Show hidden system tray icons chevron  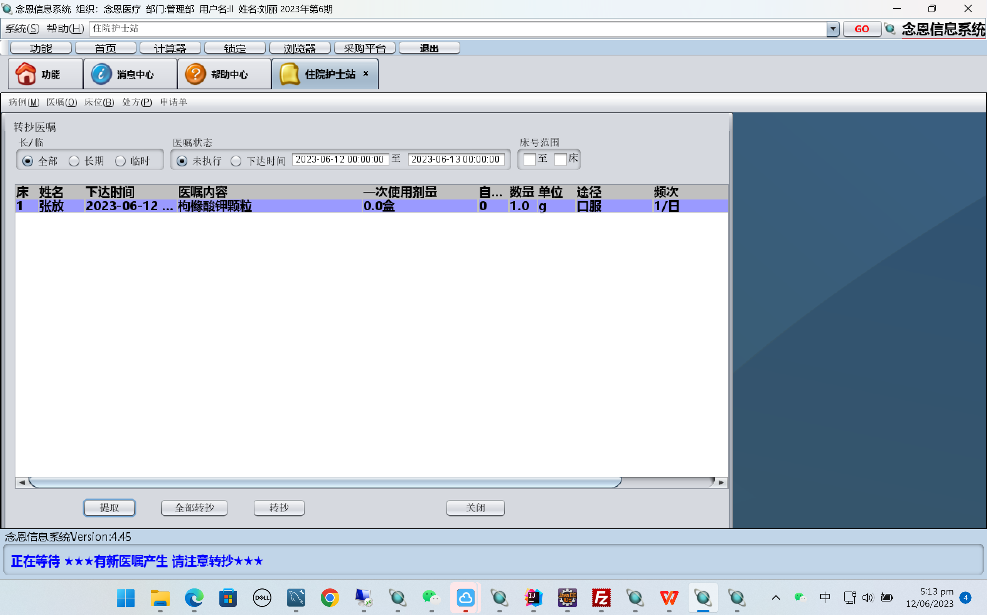pos(776,598)
